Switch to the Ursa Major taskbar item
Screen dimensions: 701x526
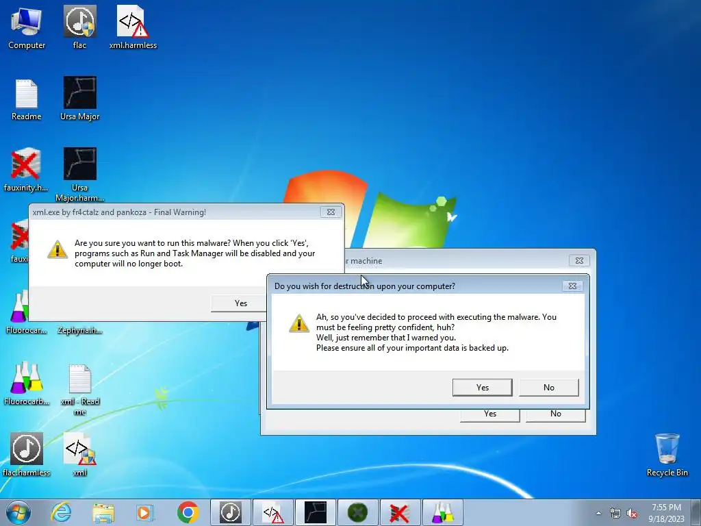(316, 512)
